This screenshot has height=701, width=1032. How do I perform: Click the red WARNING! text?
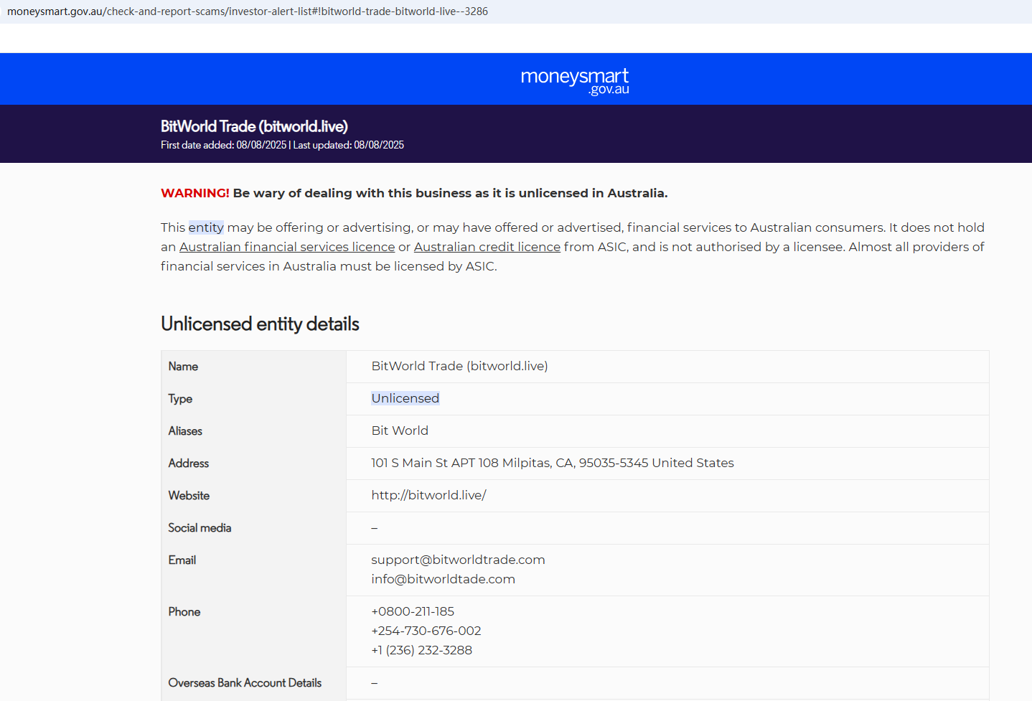194,193
